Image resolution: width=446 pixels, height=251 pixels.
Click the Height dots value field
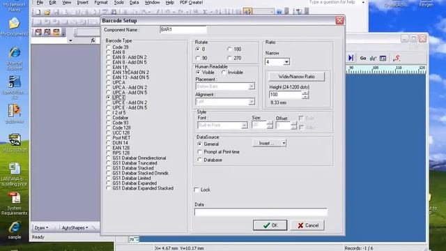[285, 95]
